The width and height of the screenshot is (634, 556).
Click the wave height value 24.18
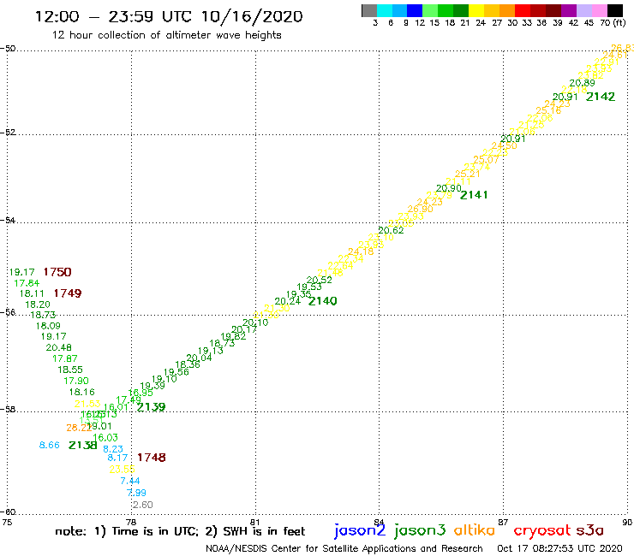point(361,251)
